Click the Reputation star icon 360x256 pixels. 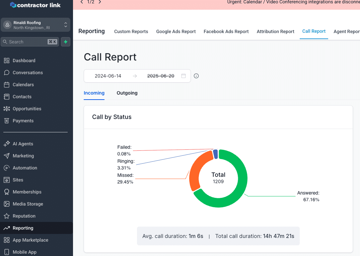point(6,216)
